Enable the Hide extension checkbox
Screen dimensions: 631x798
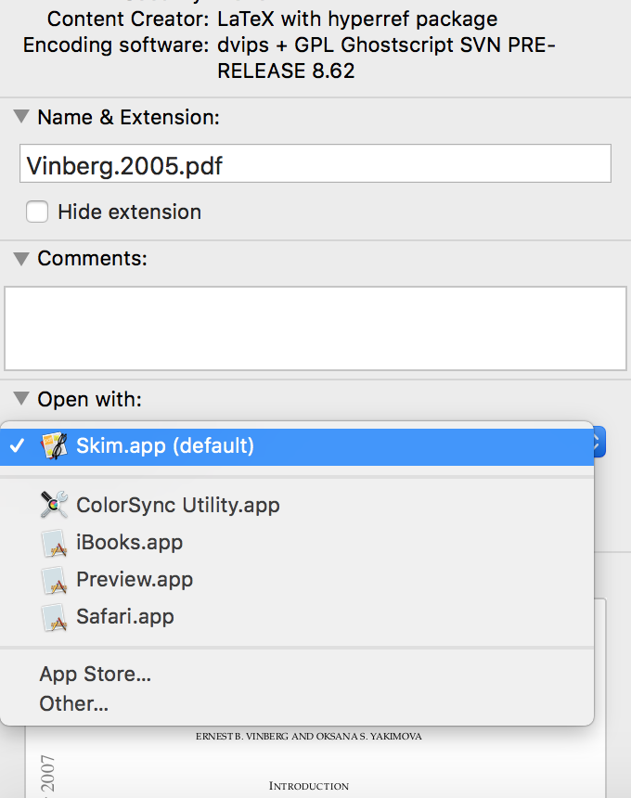point(37,212)
